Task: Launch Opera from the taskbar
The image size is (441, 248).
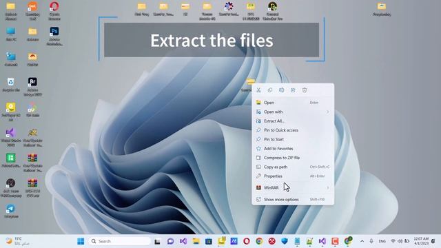Action: [247, 241]
